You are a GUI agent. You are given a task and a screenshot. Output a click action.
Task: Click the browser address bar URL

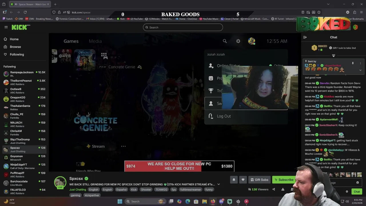coord(81,12)
